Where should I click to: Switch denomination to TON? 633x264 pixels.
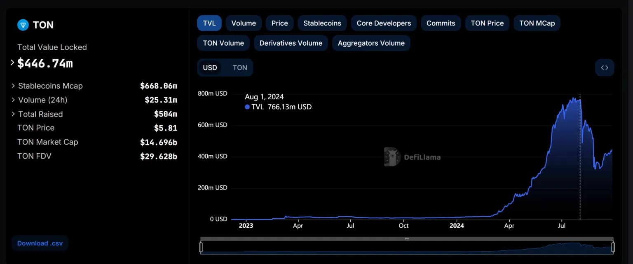(x=240, y=68)
